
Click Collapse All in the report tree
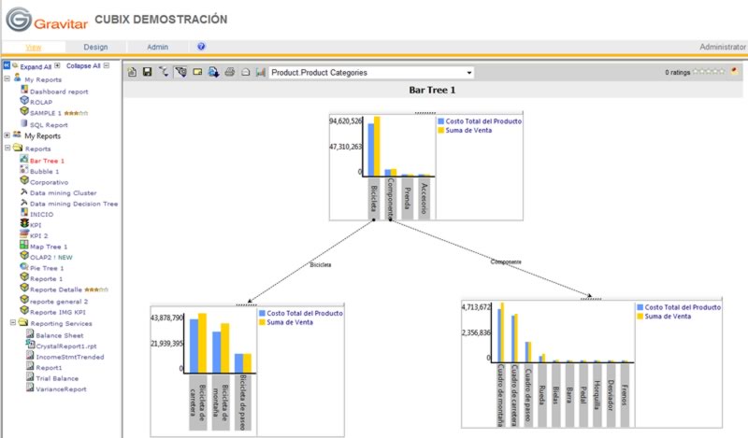83,65
